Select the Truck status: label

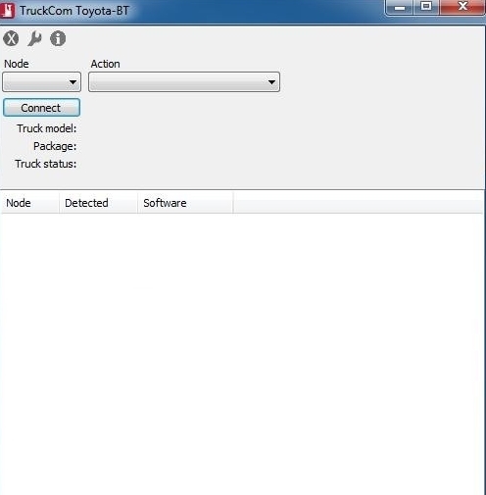46,164
